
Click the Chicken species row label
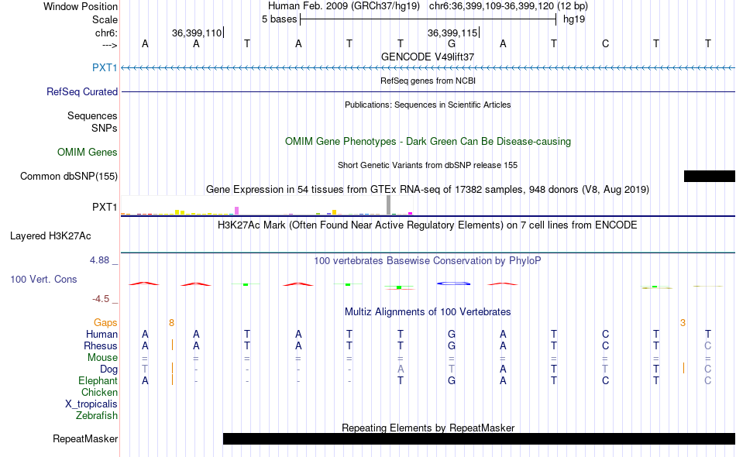[99, 392]
